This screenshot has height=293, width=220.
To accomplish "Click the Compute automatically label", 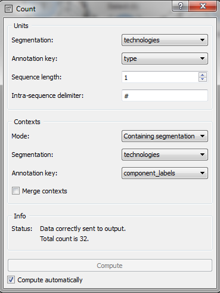I will point(50,280).
